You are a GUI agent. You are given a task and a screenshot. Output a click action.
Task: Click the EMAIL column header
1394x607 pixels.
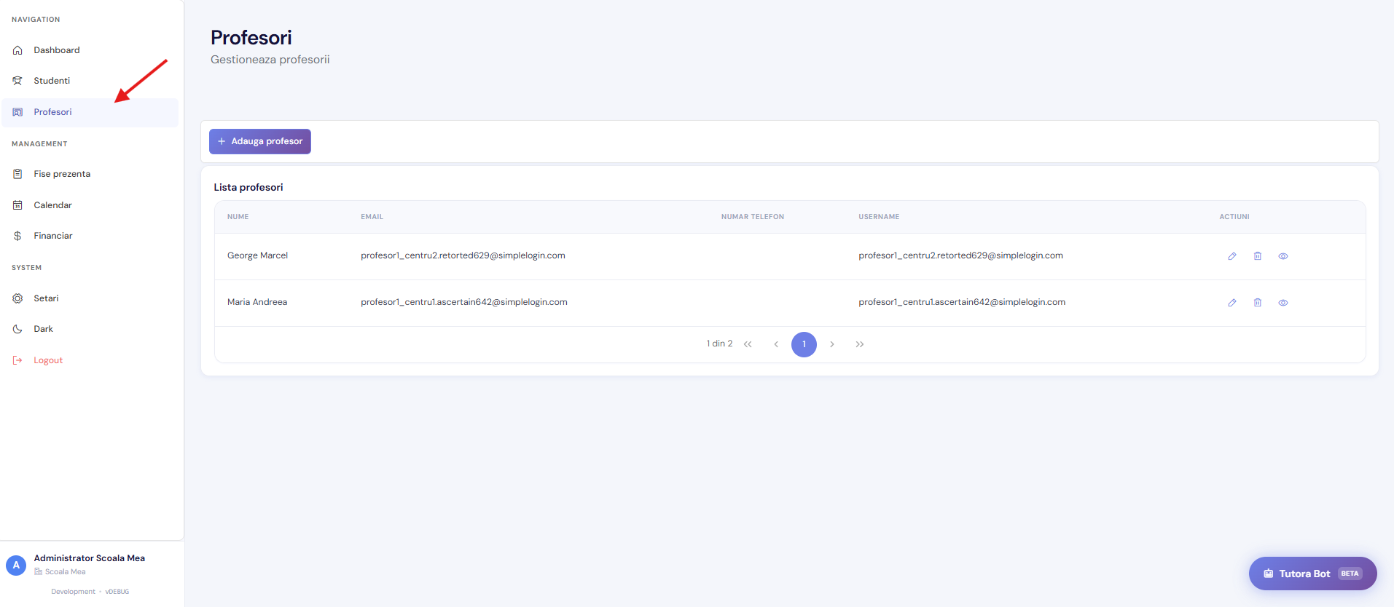(372, 217)
